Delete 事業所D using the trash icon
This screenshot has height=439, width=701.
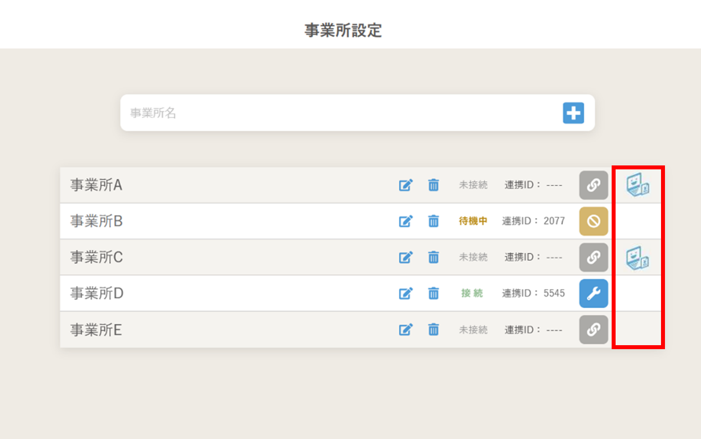coord(433,293)
